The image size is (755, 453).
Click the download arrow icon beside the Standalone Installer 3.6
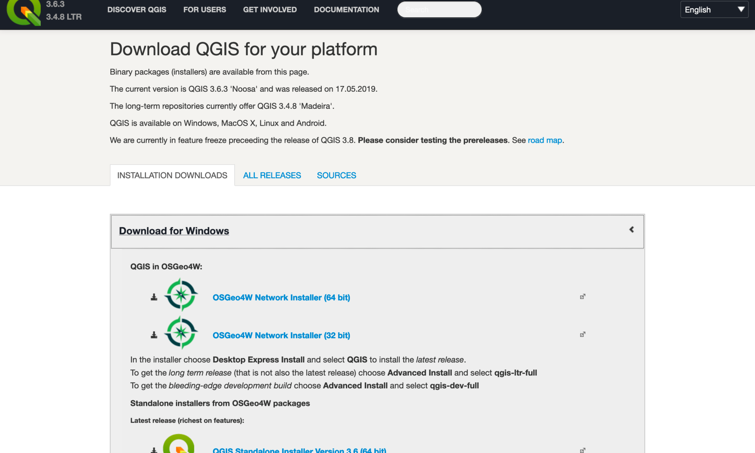coord(154,450)
